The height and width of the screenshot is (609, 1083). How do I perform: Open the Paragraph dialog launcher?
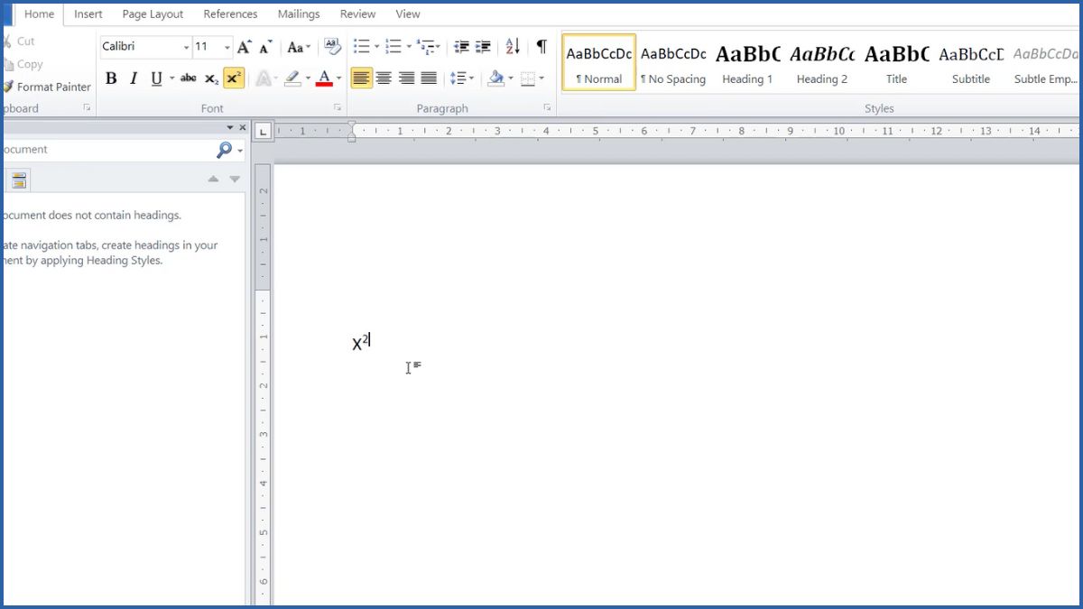coord(547,107)
